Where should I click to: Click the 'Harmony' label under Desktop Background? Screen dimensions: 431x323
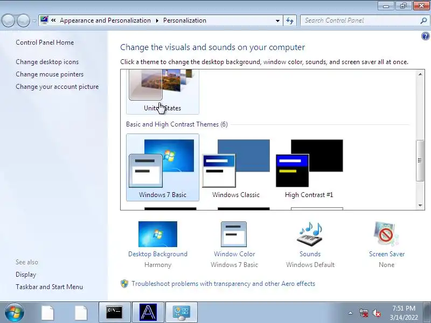point(158,265)
